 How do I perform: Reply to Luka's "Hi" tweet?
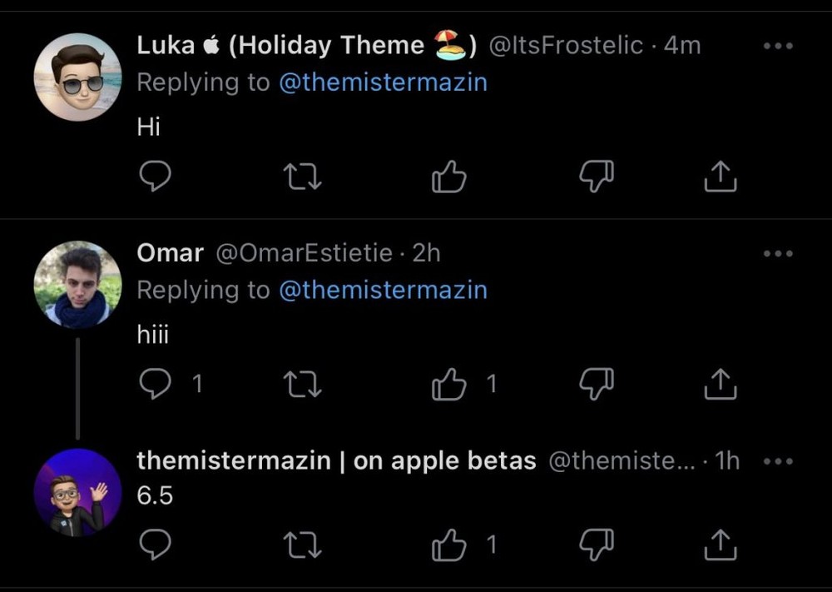coord(155,176)
